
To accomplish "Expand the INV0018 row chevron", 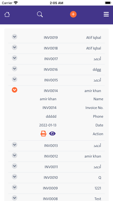I will 15,47.
